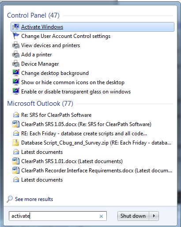
Task: Click the Word icon beside ClearPath SRS 1.01.docx
Action: tap(16, 161)
